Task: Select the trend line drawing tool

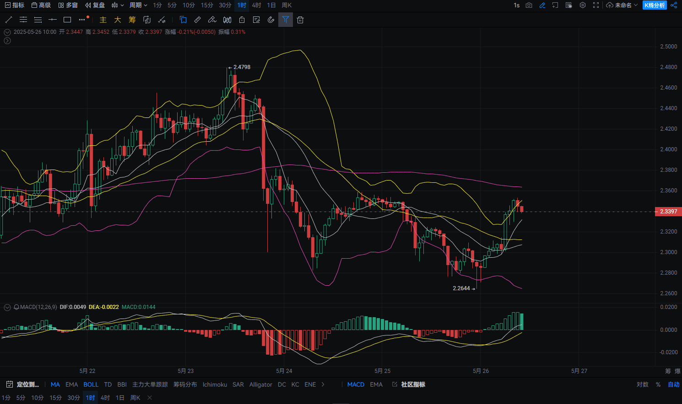Action: click(x=8, y=20)
